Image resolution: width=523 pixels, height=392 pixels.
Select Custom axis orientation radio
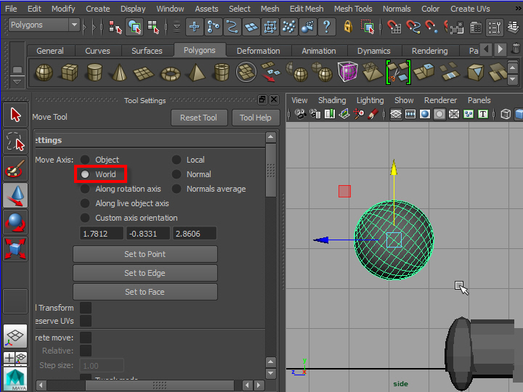pos(85,218)
